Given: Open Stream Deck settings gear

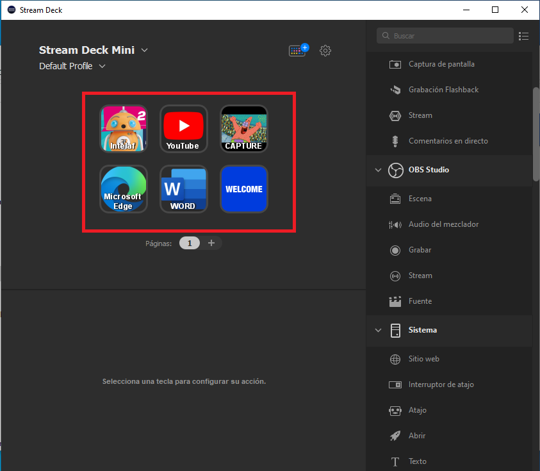Looking at the screenshot, I should [325, 51].
